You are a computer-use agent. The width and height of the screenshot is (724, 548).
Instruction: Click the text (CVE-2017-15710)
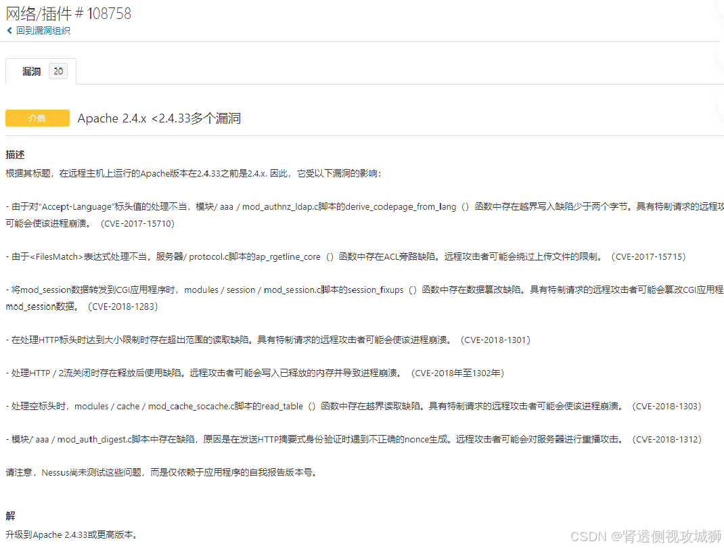point(137,223)
